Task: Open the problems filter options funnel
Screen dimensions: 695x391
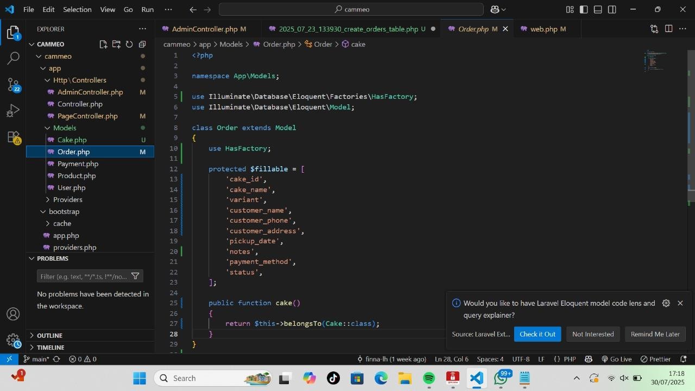Action: point(135,276)
